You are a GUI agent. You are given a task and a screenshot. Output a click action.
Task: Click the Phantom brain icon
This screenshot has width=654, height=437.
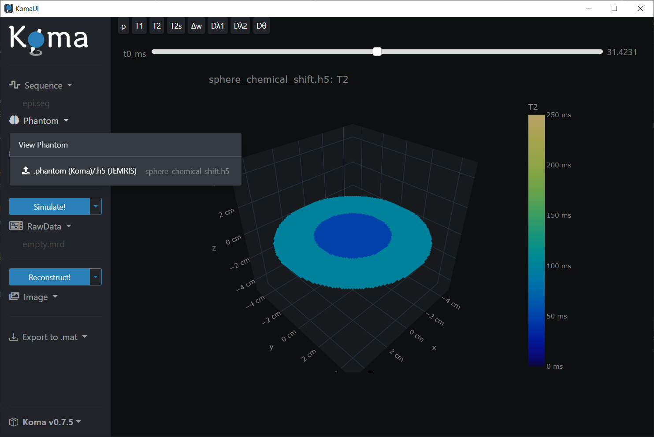point(15,120)
